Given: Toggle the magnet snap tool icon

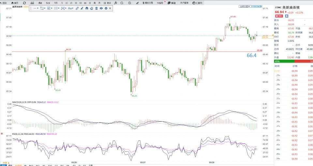Looking at the screenshot, I should click(x=87, y=8).
